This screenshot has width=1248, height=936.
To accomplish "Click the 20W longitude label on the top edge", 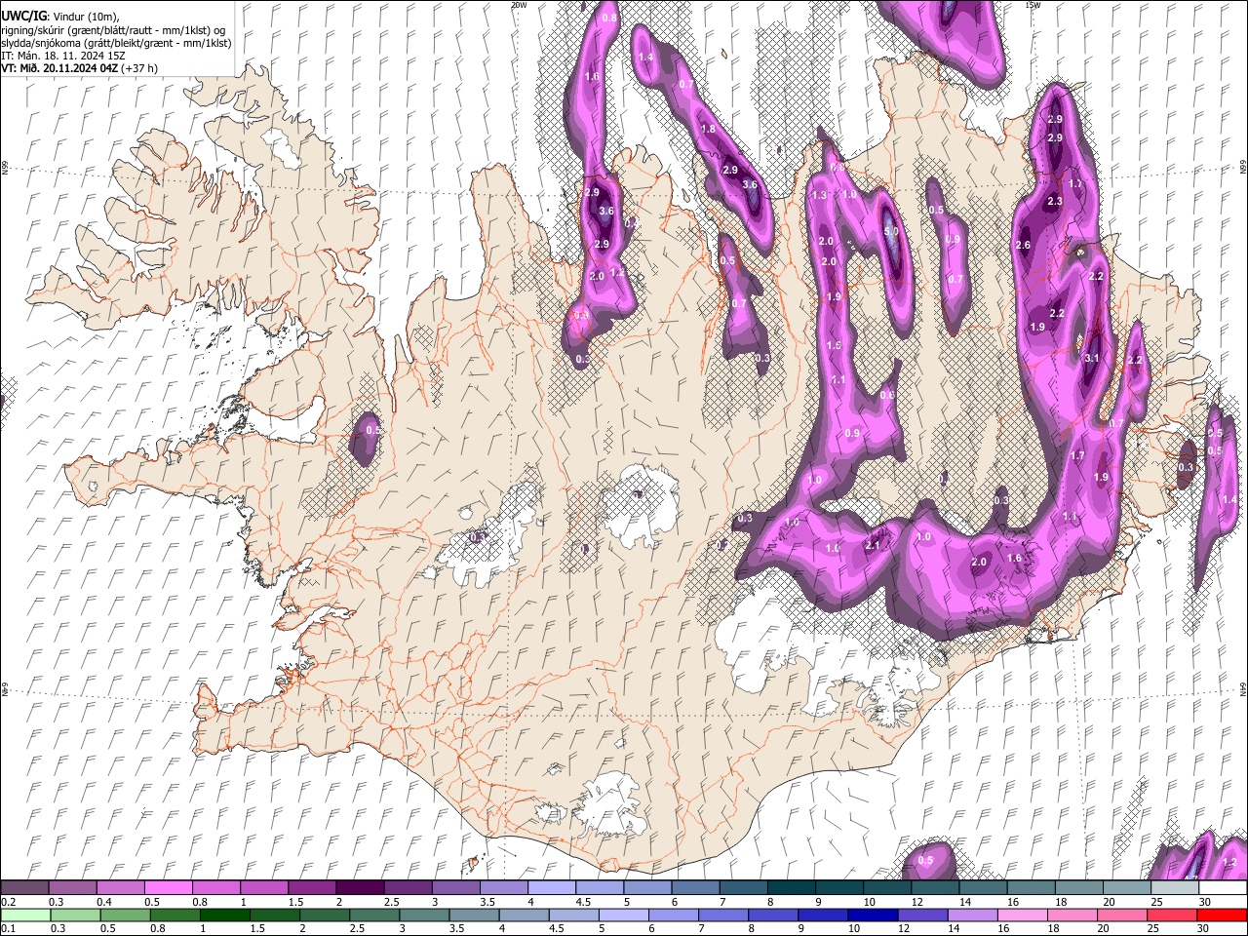I will pos(518,5).
